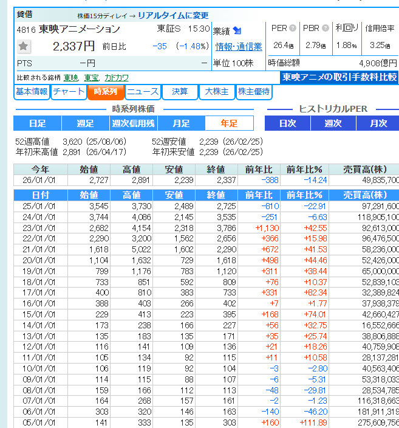Open リアルタイムに変更 link
399x428 pixels.
pos(173,16)
